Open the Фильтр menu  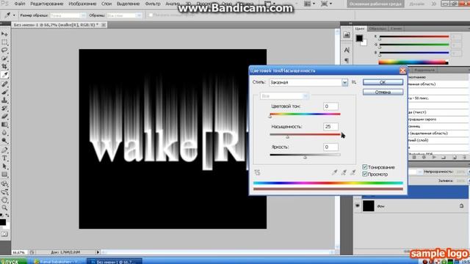coord(153,4)
